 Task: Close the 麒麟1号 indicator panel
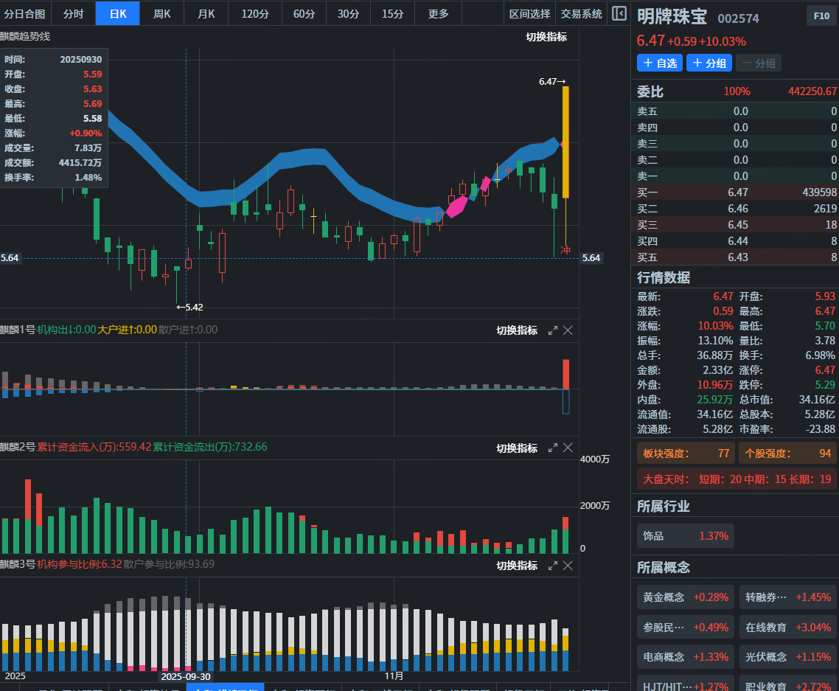tap(568, 330)
